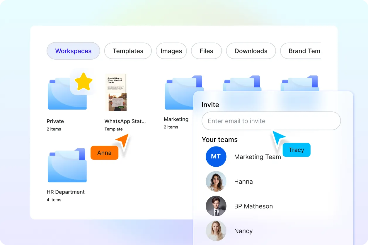The width and height of the screenshot is (368, 245).
Task: Open the HR Department folder icon
Action: tap(67, 165)
